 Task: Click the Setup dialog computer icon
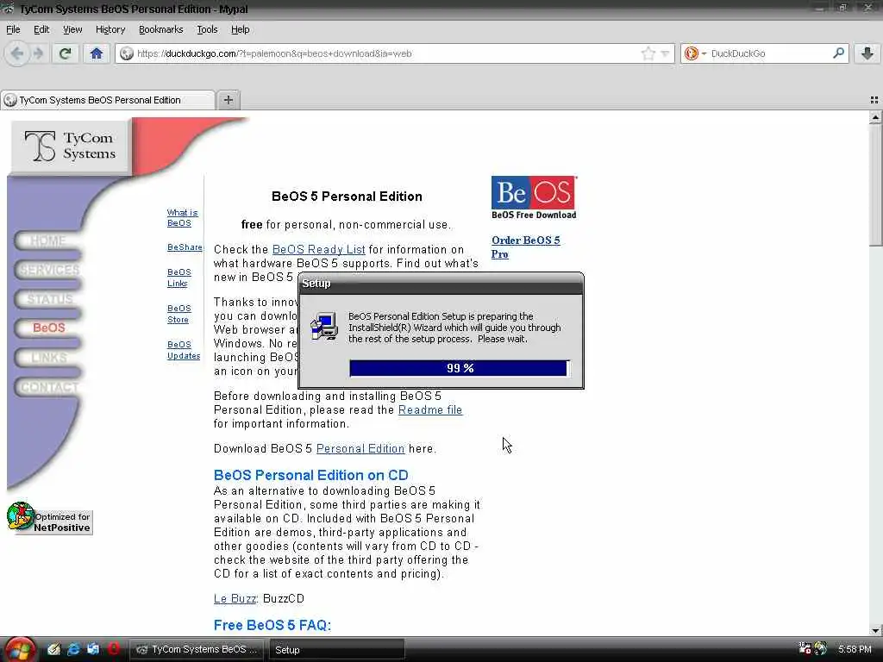coord(324,327)
